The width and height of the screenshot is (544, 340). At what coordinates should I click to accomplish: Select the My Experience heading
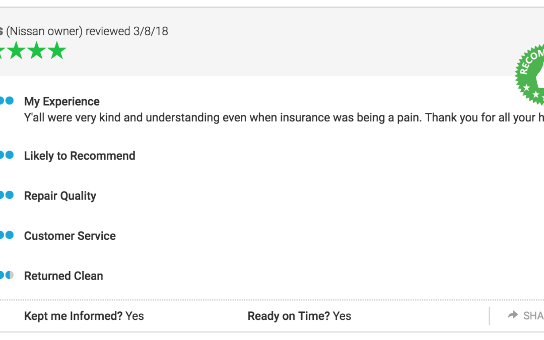pos(62,102)
